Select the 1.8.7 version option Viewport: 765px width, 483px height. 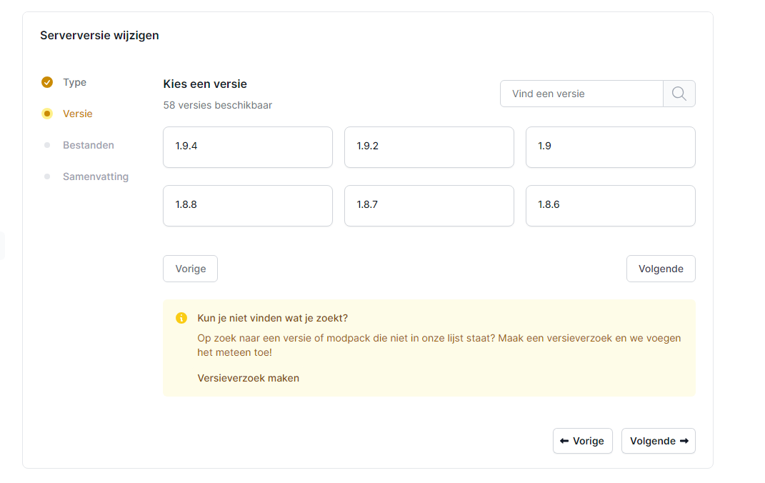[429, 206]
